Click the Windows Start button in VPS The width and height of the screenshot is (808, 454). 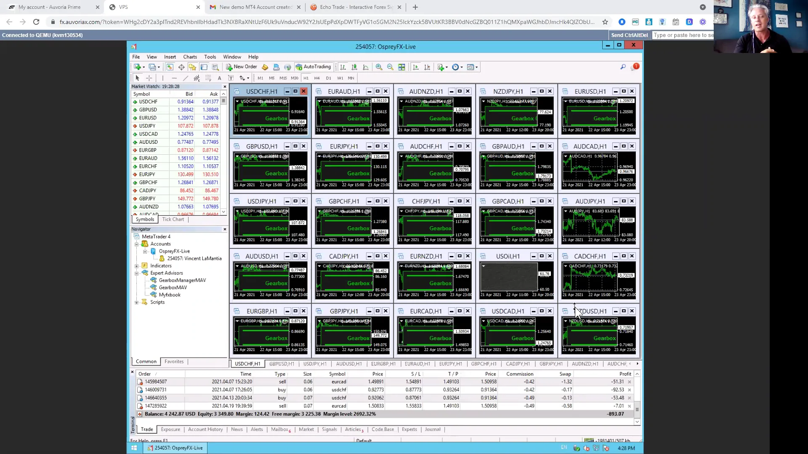click(x=134, y=448)
